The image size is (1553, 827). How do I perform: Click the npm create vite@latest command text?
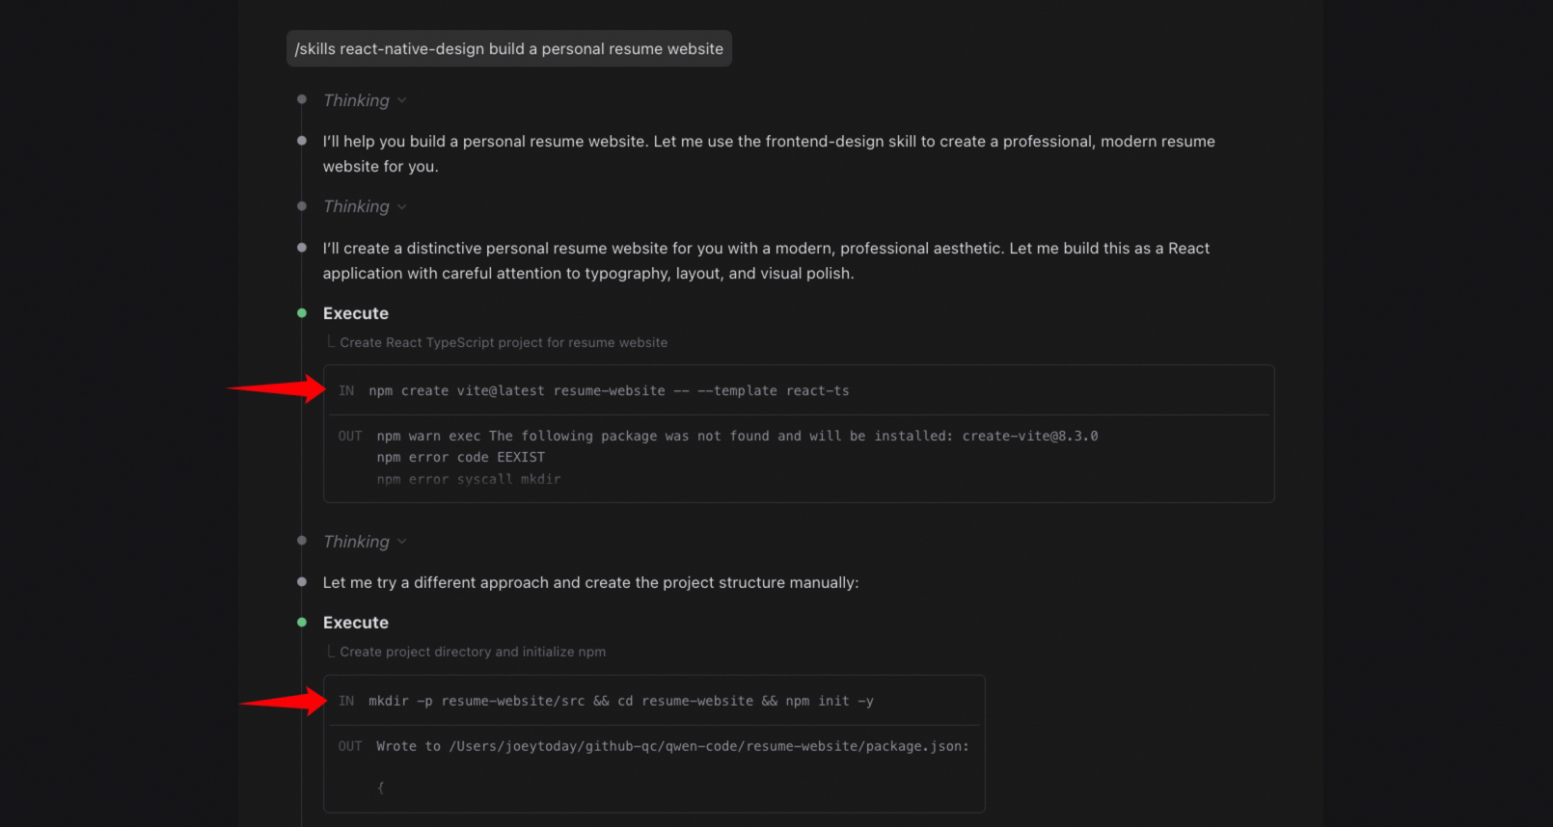point(609,391)
